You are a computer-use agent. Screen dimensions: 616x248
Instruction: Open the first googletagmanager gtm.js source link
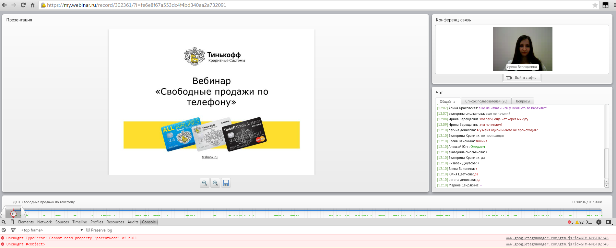tap(557, 238)
